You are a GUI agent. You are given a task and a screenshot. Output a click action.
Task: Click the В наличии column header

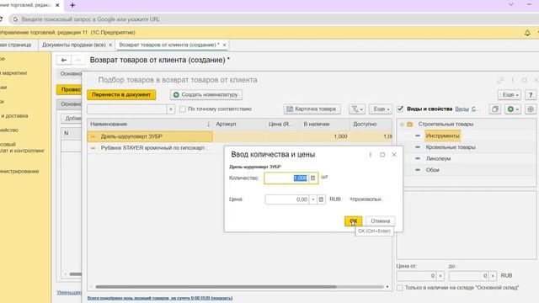click(325, 124)
